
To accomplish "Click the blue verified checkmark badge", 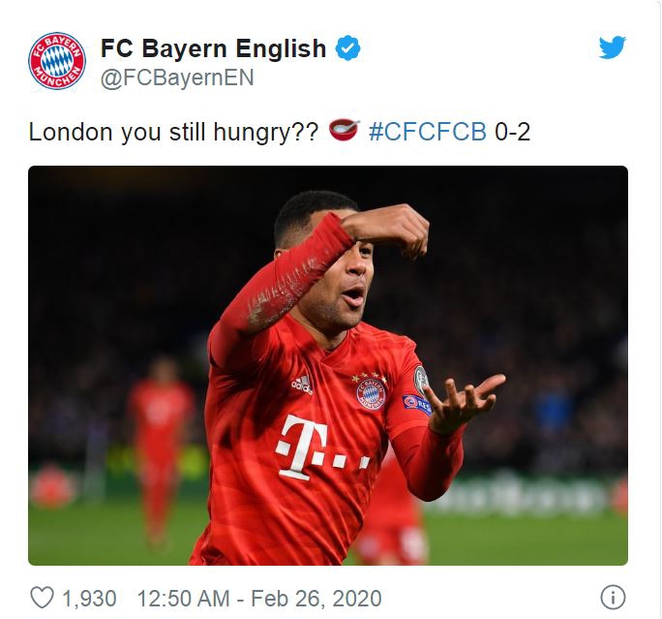I will pyautogui.click(x=347, y=48).
